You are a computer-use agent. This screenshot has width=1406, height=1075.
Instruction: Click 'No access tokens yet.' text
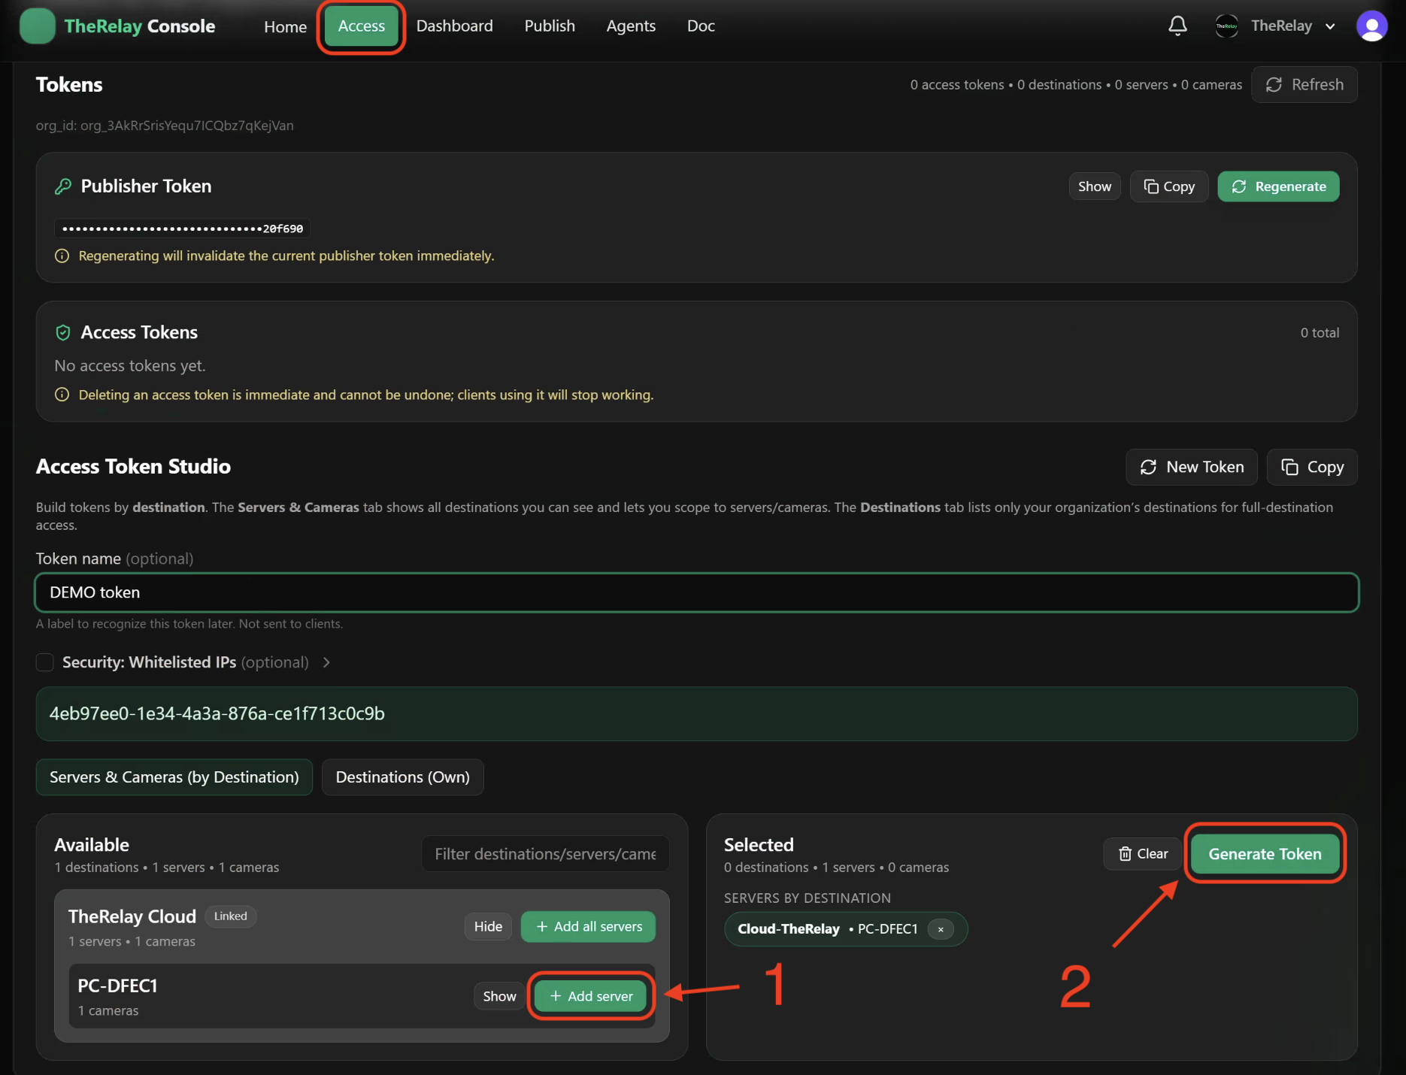click(x=130, y=366)
